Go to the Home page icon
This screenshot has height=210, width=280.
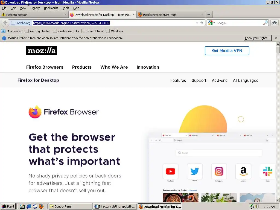pyautogui.click(x=275, y=23)
